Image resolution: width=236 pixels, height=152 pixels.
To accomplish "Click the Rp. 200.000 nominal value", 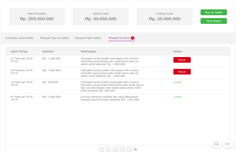I will click(x=50, y=82).
